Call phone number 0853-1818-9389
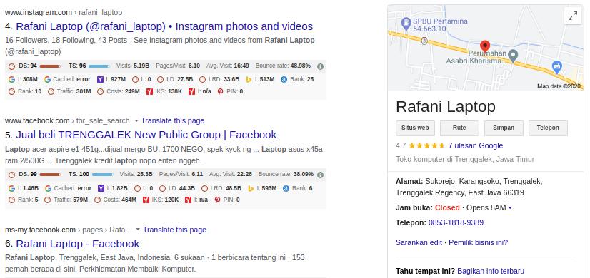The width and height of the screenshot is (590, 278). pos(456,223)
